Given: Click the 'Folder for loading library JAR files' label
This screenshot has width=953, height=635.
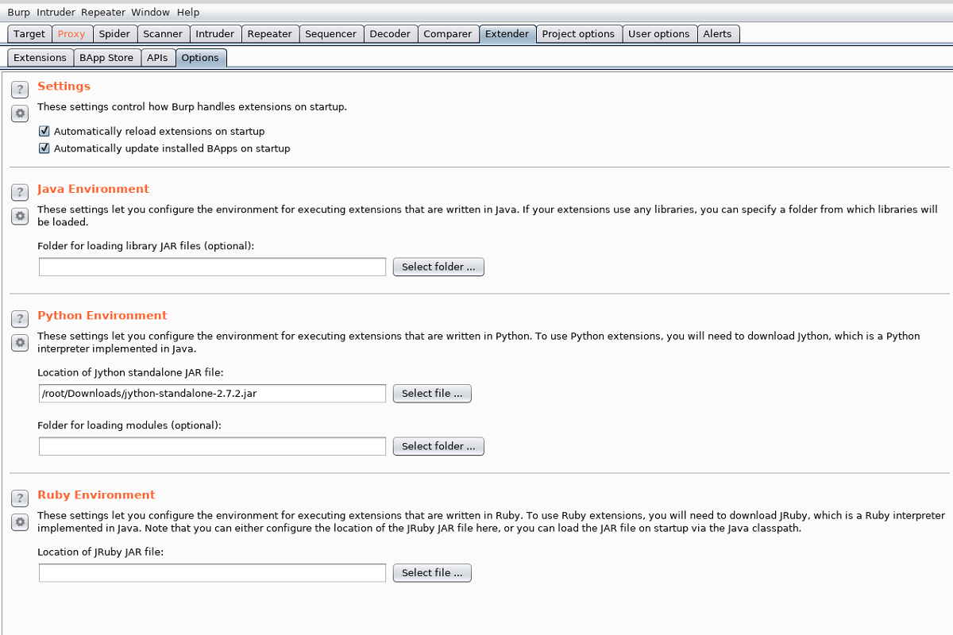Looking at the screenshot, I should point(146,246).
